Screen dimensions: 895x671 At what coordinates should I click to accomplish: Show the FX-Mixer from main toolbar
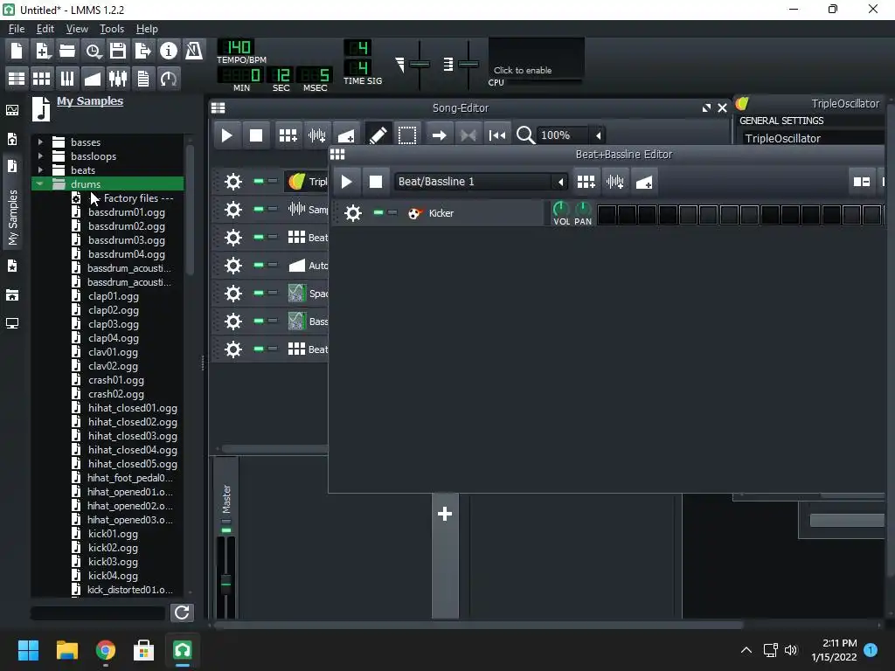pos(118,78)
